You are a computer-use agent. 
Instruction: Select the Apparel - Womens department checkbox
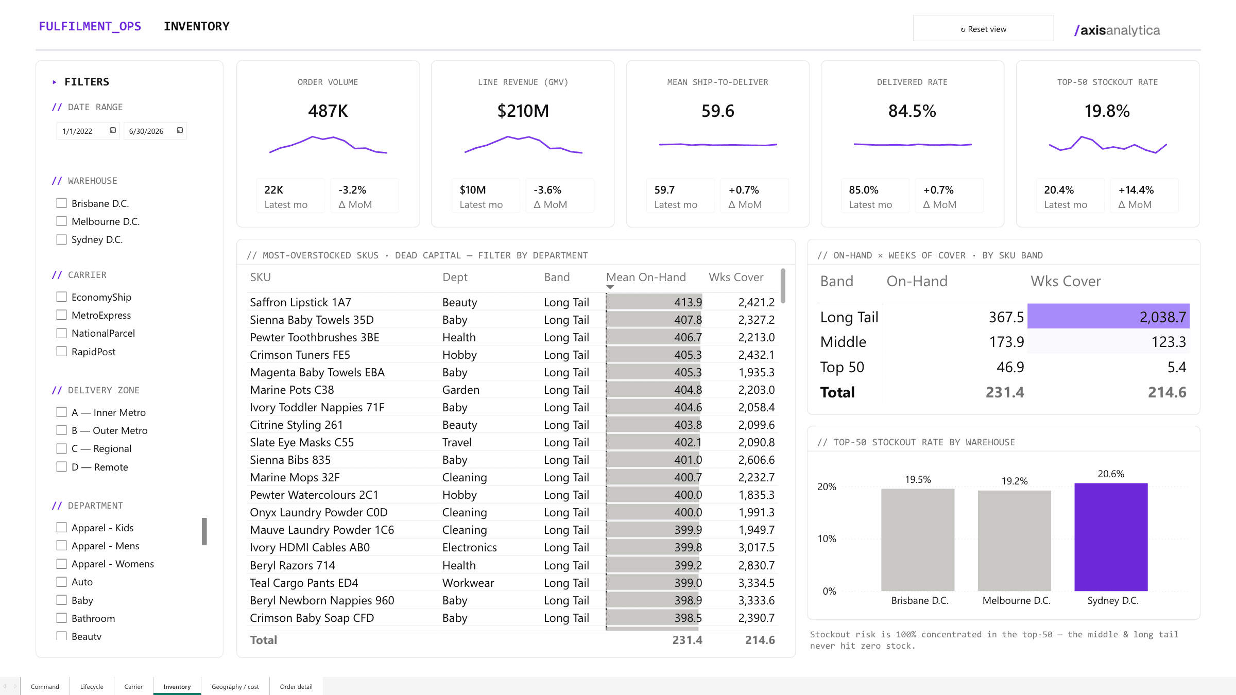pyautogui.click(x=61, y=564)
